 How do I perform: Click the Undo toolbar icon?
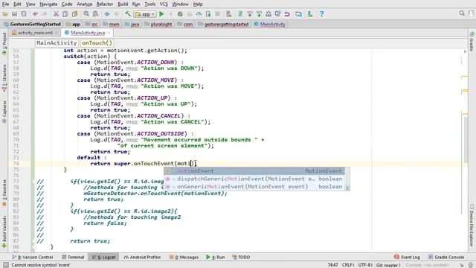click(x=35, y=14)
